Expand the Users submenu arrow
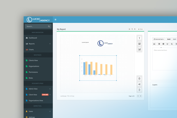The image size is (177, 118). click(50, 111)
